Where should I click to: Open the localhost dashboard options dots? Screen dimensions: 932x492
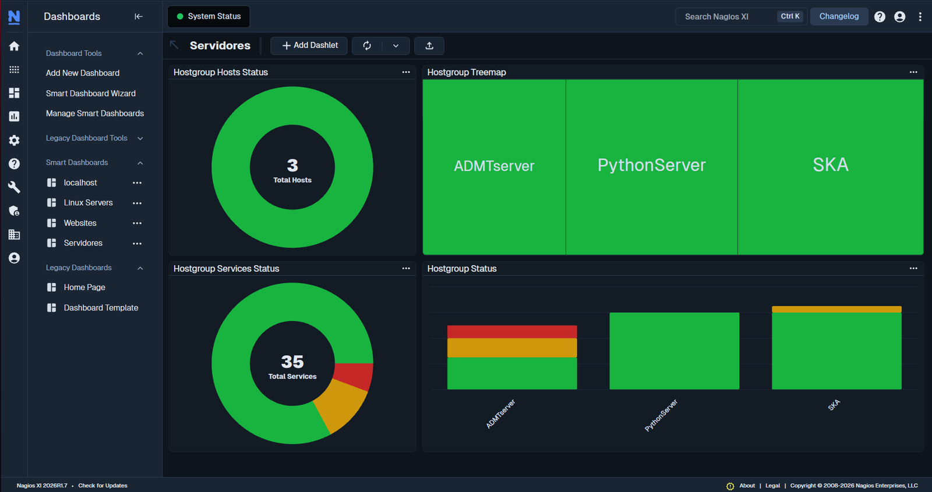(x=137, y=183)
